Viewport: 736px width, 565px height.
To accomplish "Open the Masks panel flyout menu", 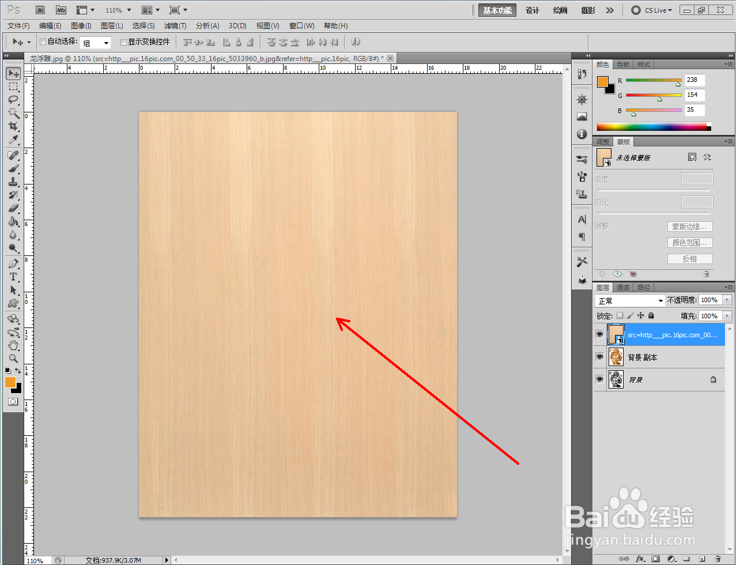I will pos(728,141).
